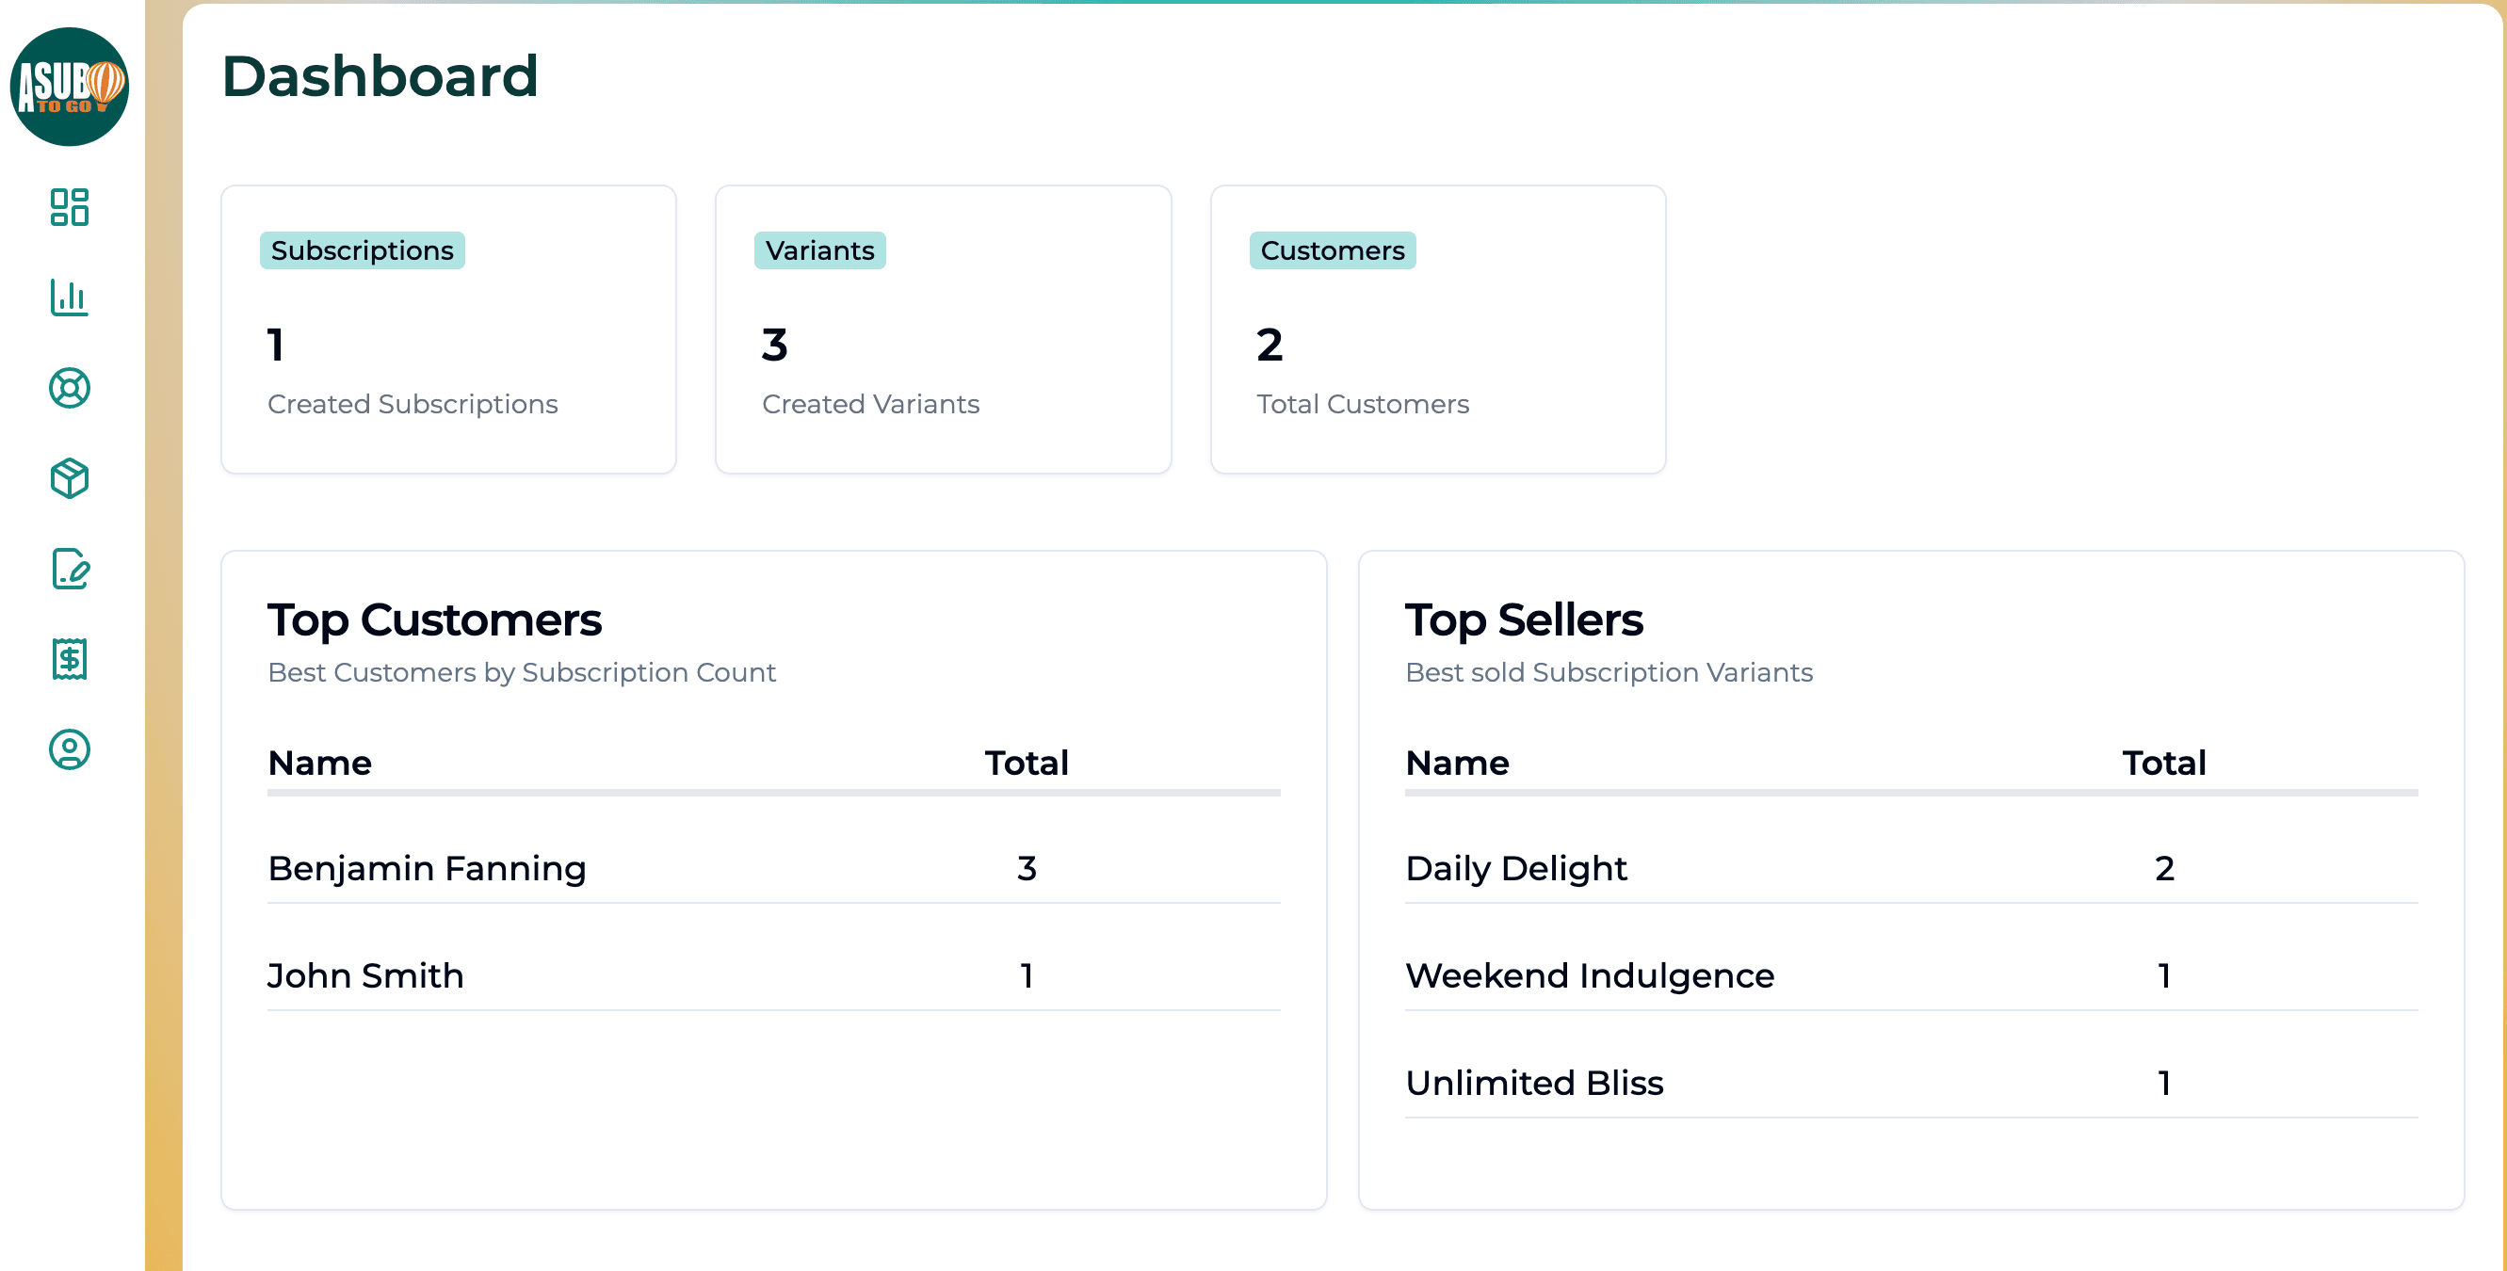Click the Variants badge

point(819,251)
